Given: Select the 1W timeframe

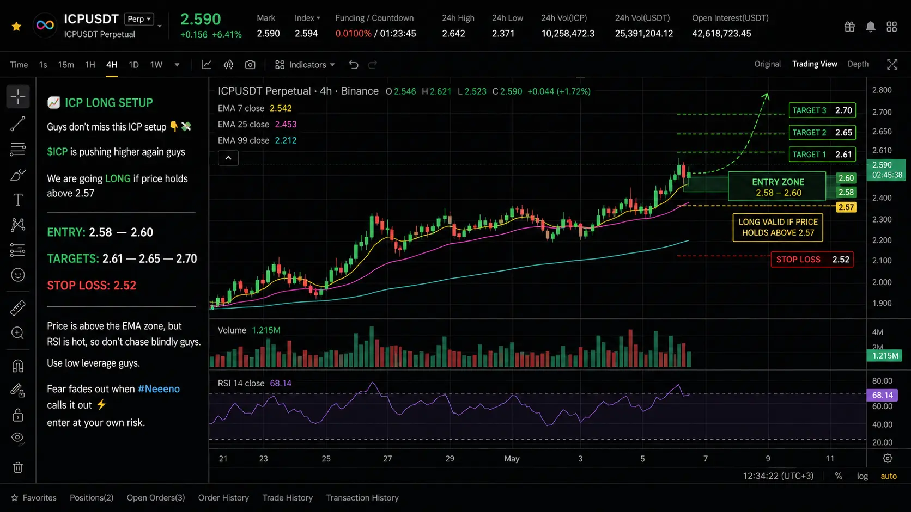Looking at the screenshot, I should pyautogui.click(x=156, y=65).
